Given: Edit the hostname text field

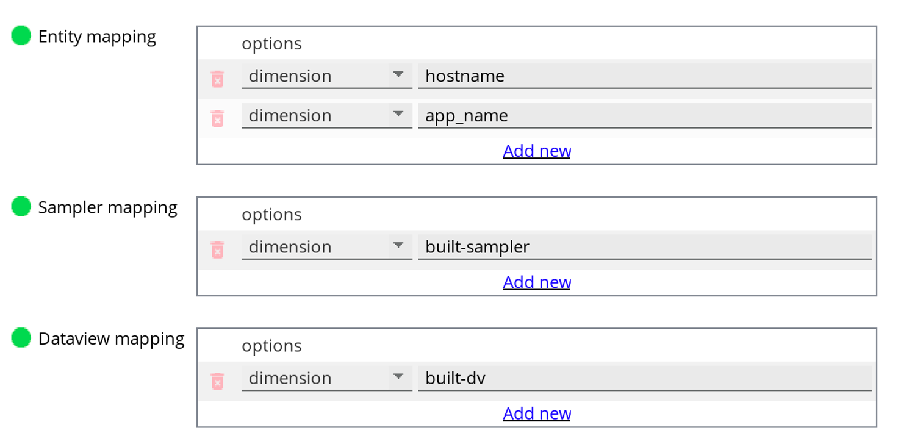Looking at the screenshot, I should coord(644,76).
